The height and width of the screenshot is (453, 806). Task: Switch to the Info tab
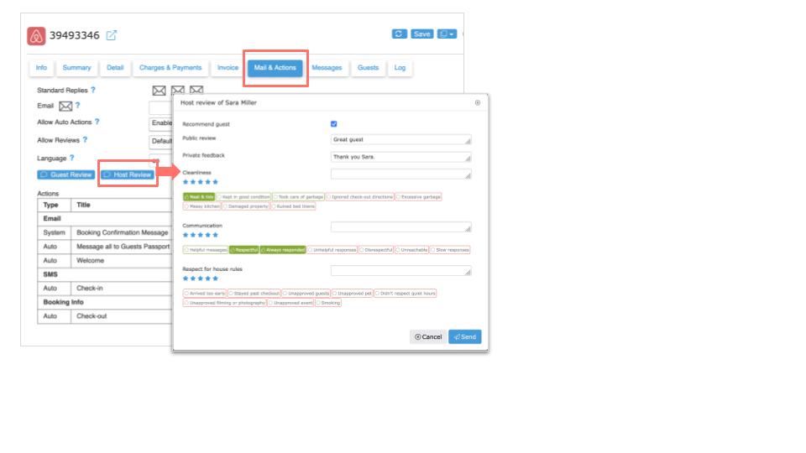[41, 68]
